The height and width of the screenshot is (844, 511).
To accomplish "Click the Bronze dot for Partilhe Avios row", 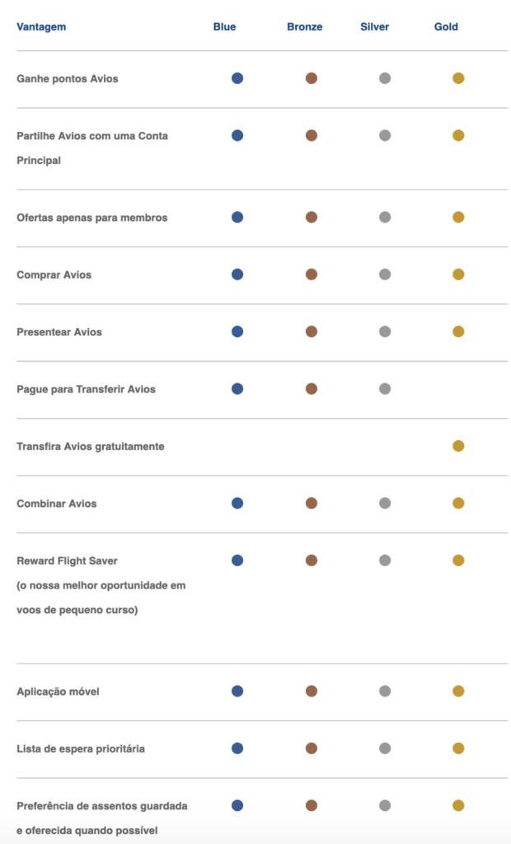I will [312, 136].
